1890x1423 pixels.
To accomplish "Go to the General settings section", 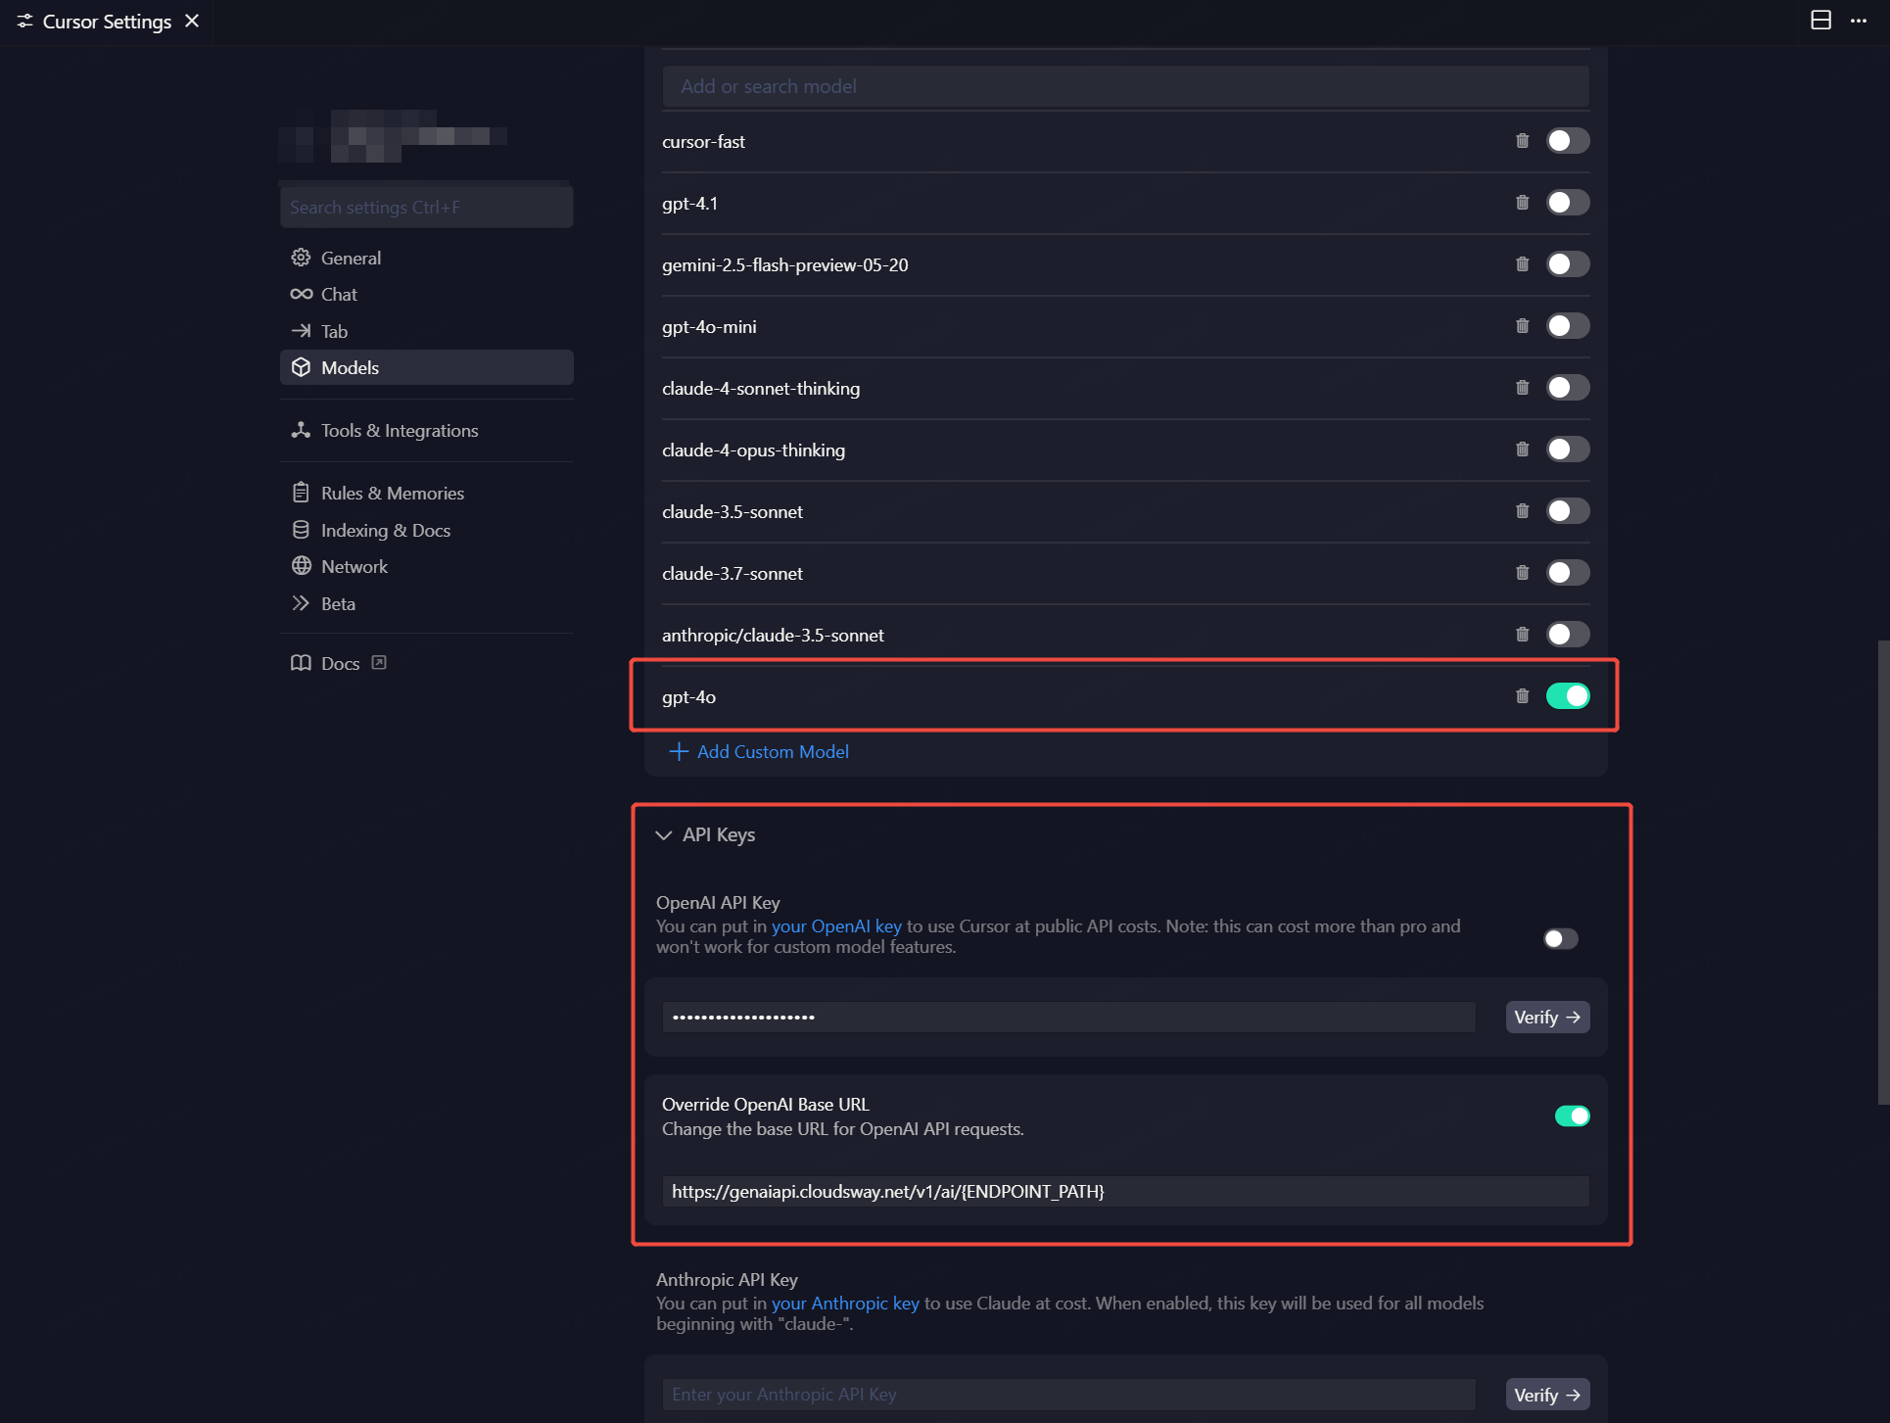I will 351,259.
